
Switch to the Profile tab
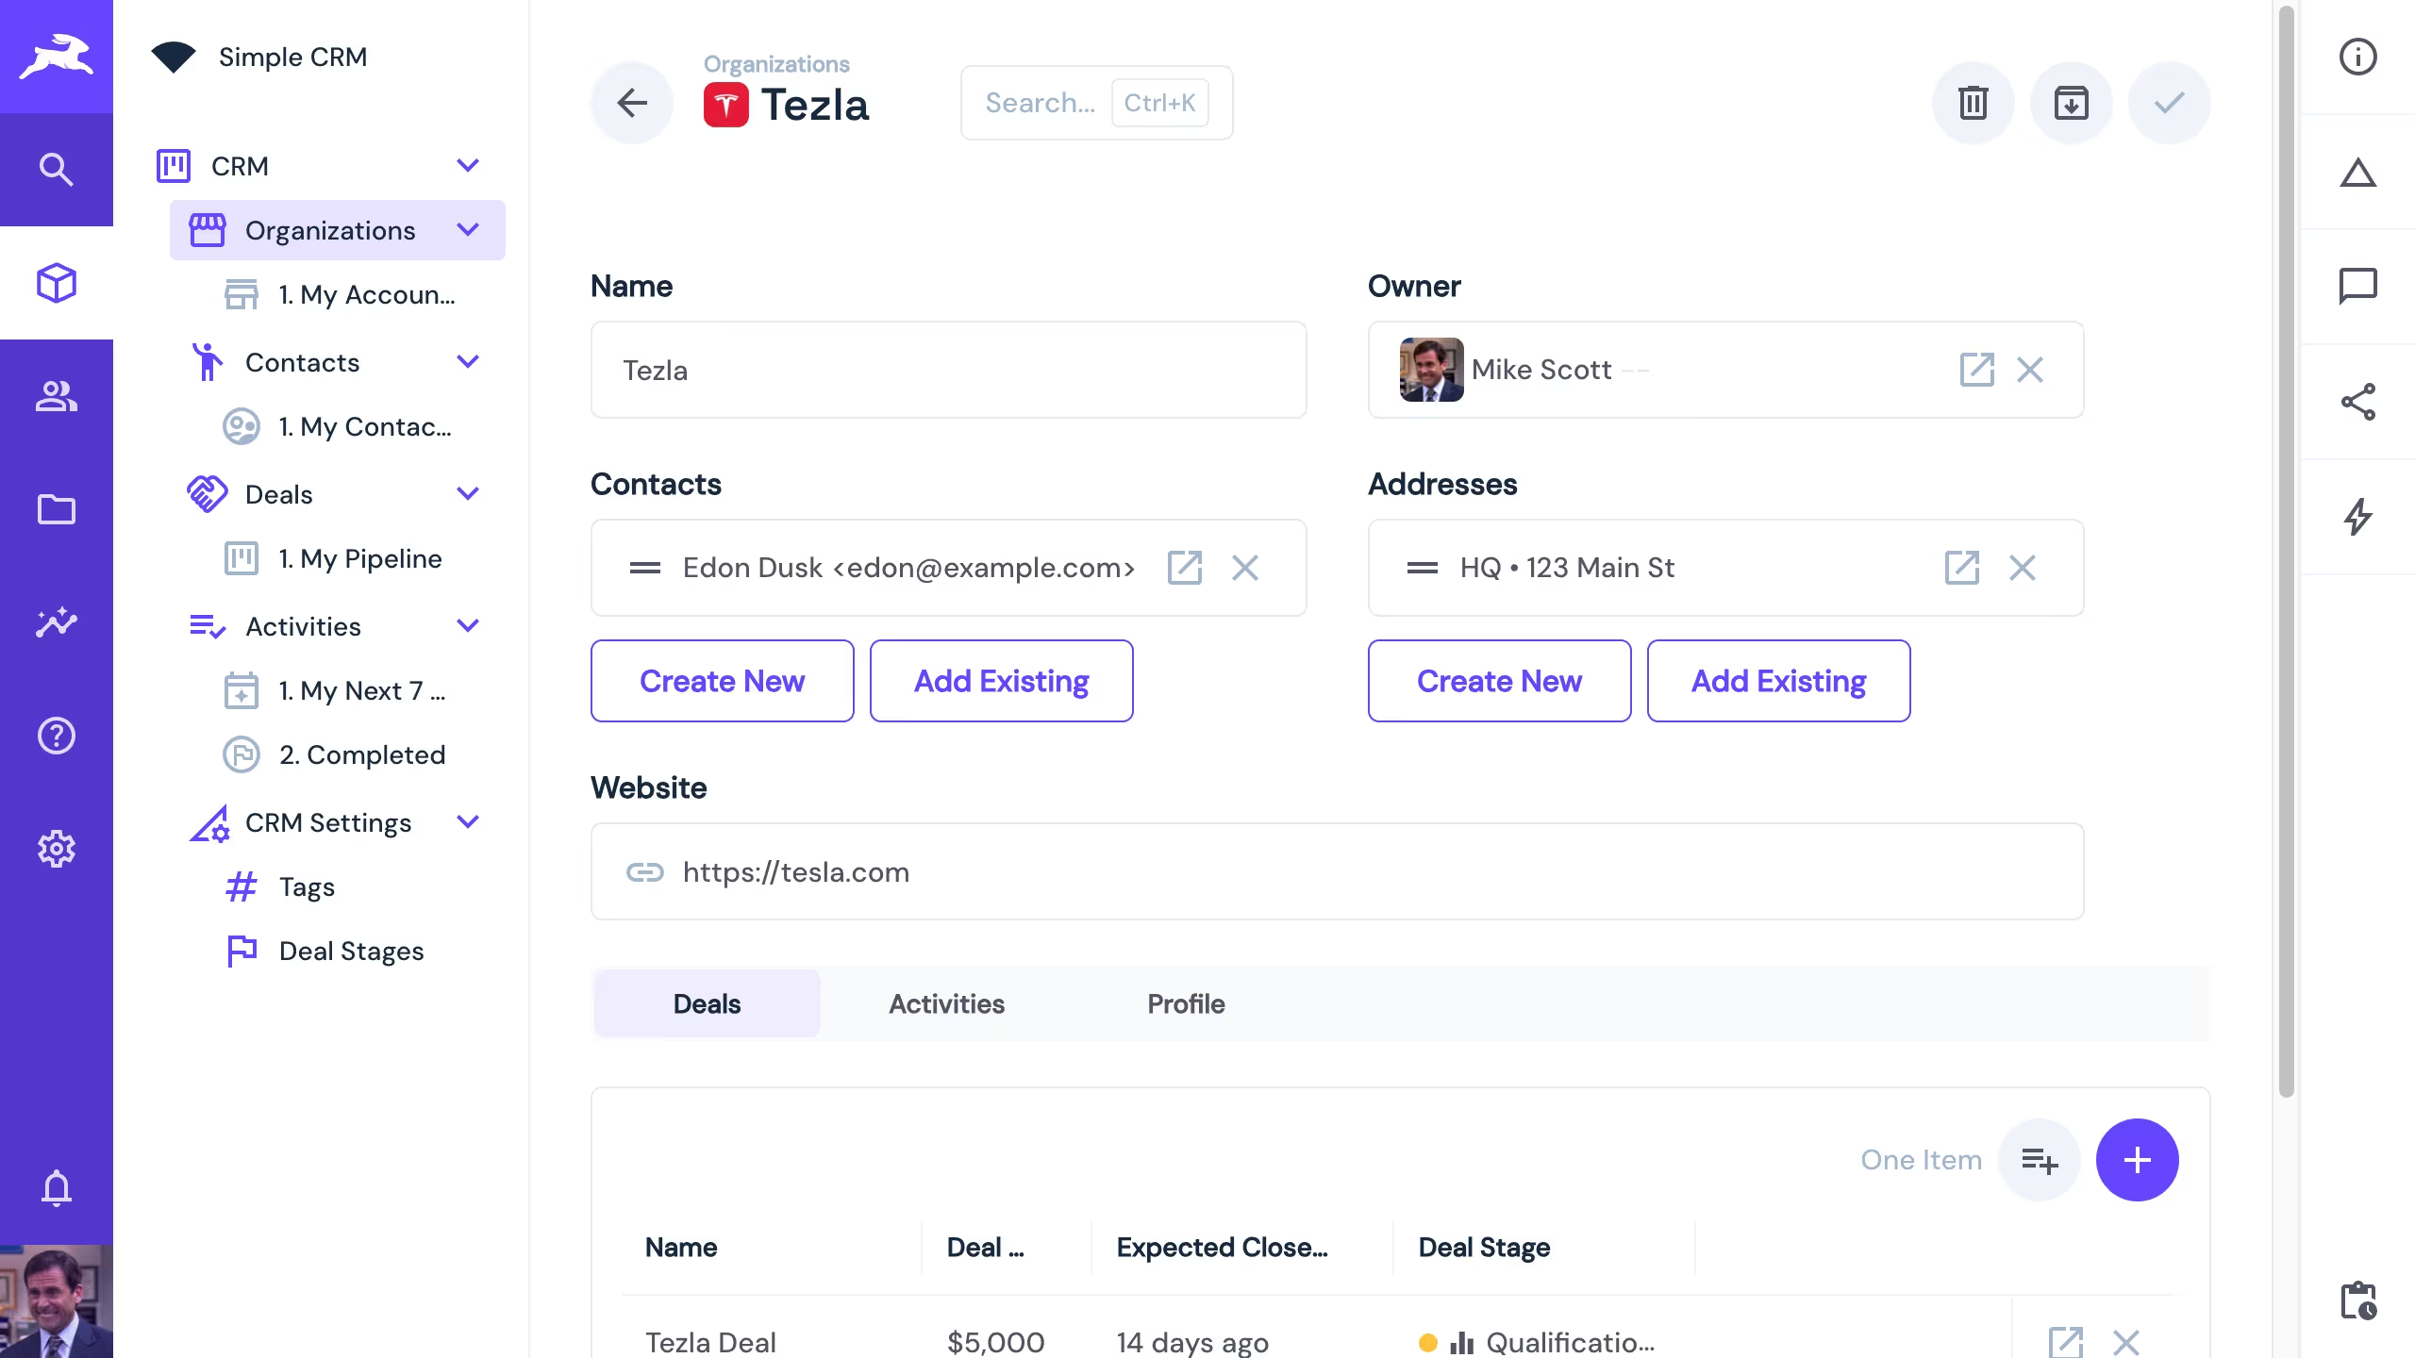pos(1186,1003)
